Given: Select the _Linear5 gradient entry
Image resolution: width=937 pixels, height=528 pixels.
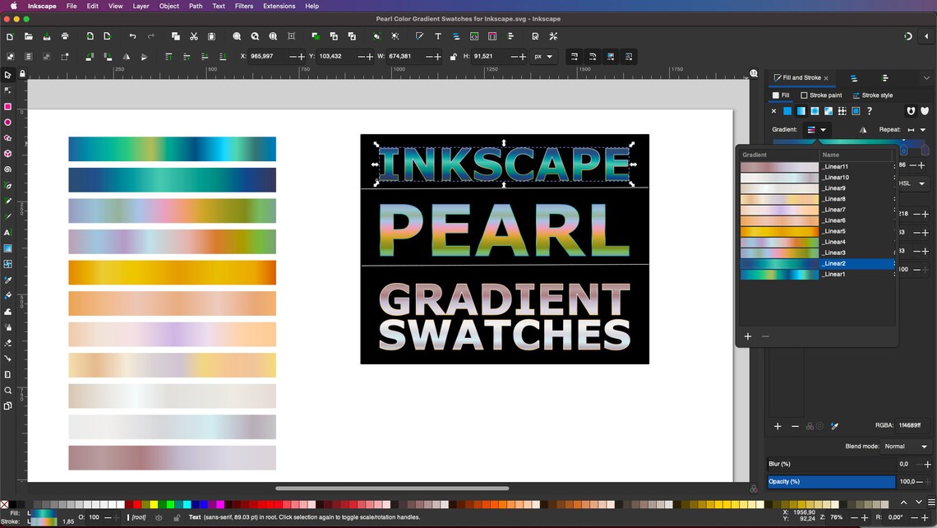Looking at the screenshot, I should (835, 230).
